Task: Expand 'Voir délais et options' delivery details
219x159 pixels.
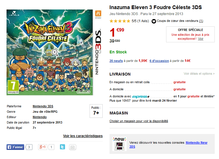Action: pyautogui.click(x=199, y=74)
